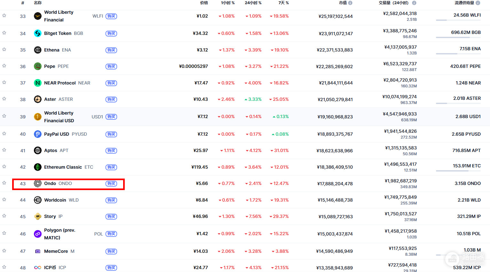490x272 pixels.
Task: Open the info icon beside 市值 header
Action: [350, 3]
